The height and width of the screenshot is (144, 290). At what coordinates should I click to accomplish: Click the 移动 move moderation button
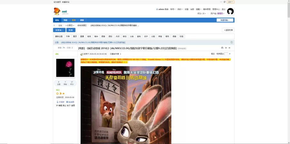125,37
